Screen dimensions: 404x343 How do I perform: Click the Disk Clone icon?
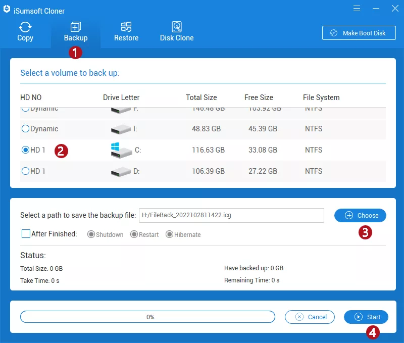point(177,27)
